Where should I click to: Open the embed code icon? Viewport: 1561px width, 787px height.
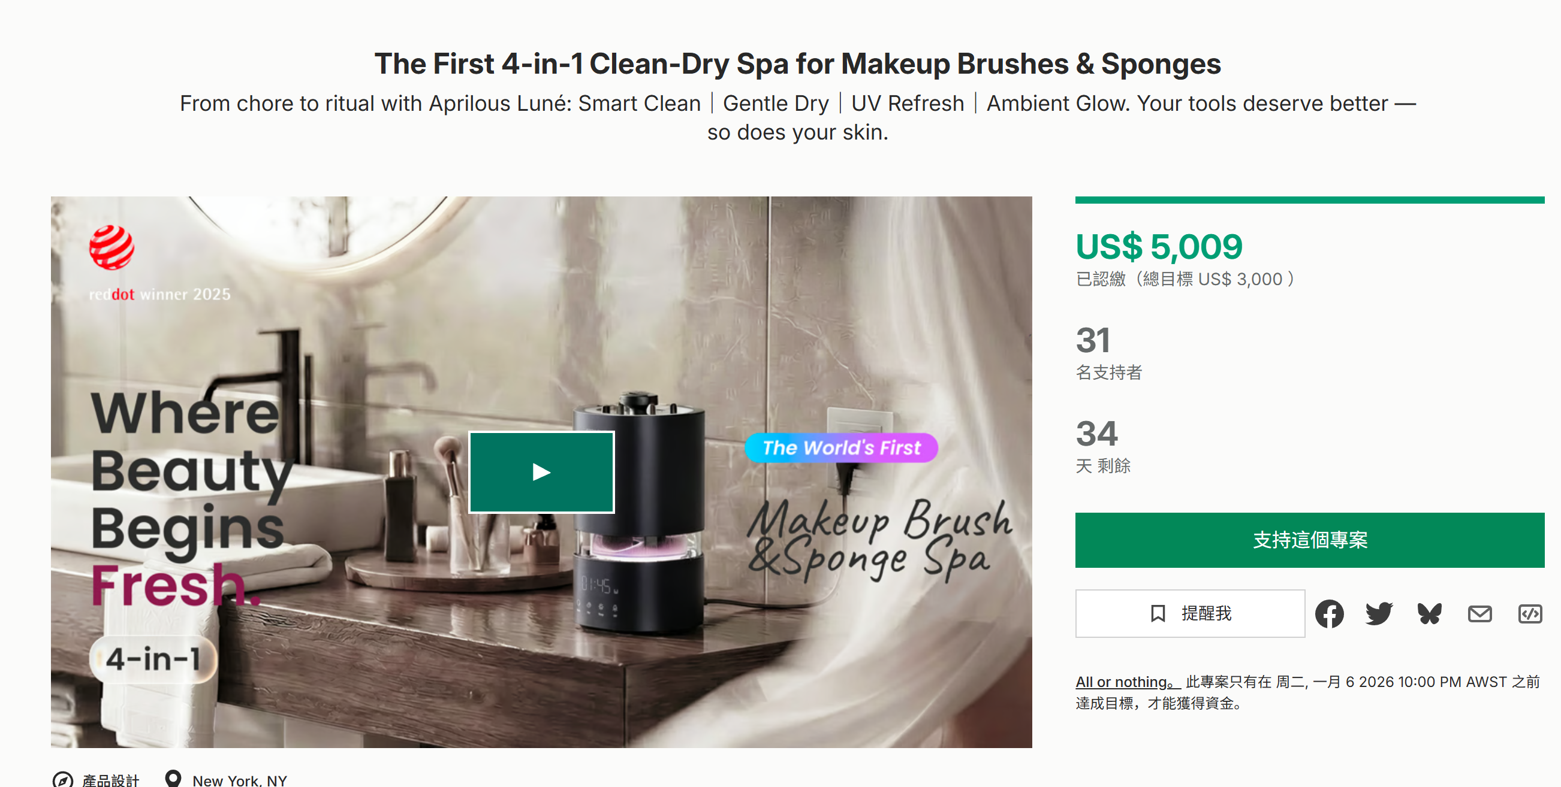click(x=1529, y=614)
